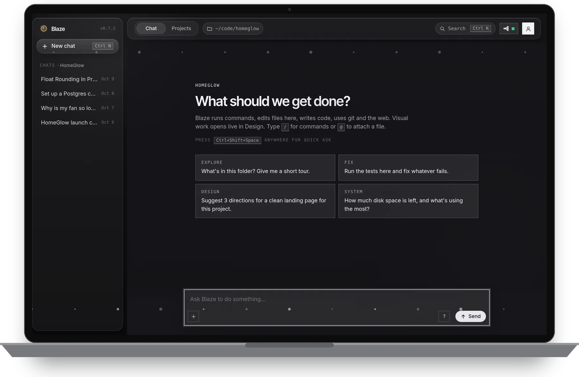Choose the Design landing page suggestion
Screen dimensions: 579x377
(x=265, y=201)
